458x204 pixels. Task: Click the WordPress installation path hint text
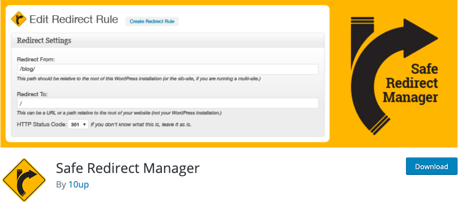139,79
